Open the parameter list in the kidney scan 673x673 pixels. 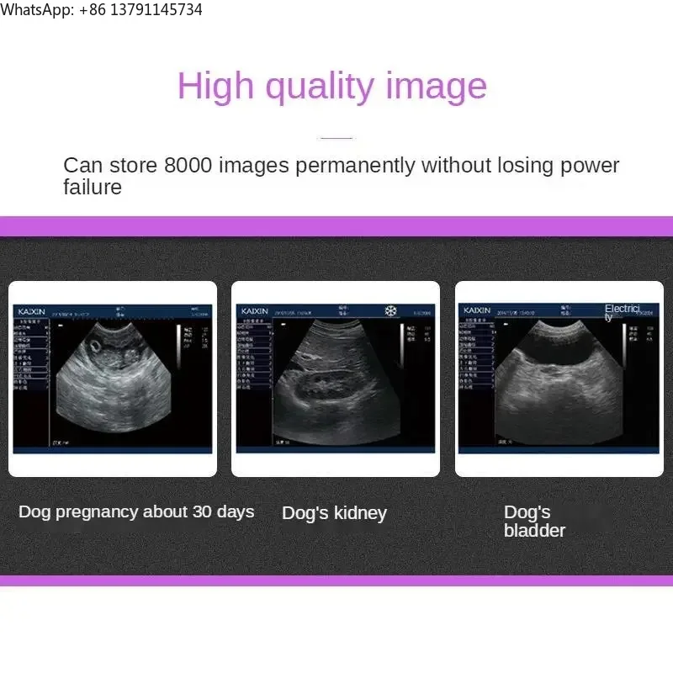255,354
